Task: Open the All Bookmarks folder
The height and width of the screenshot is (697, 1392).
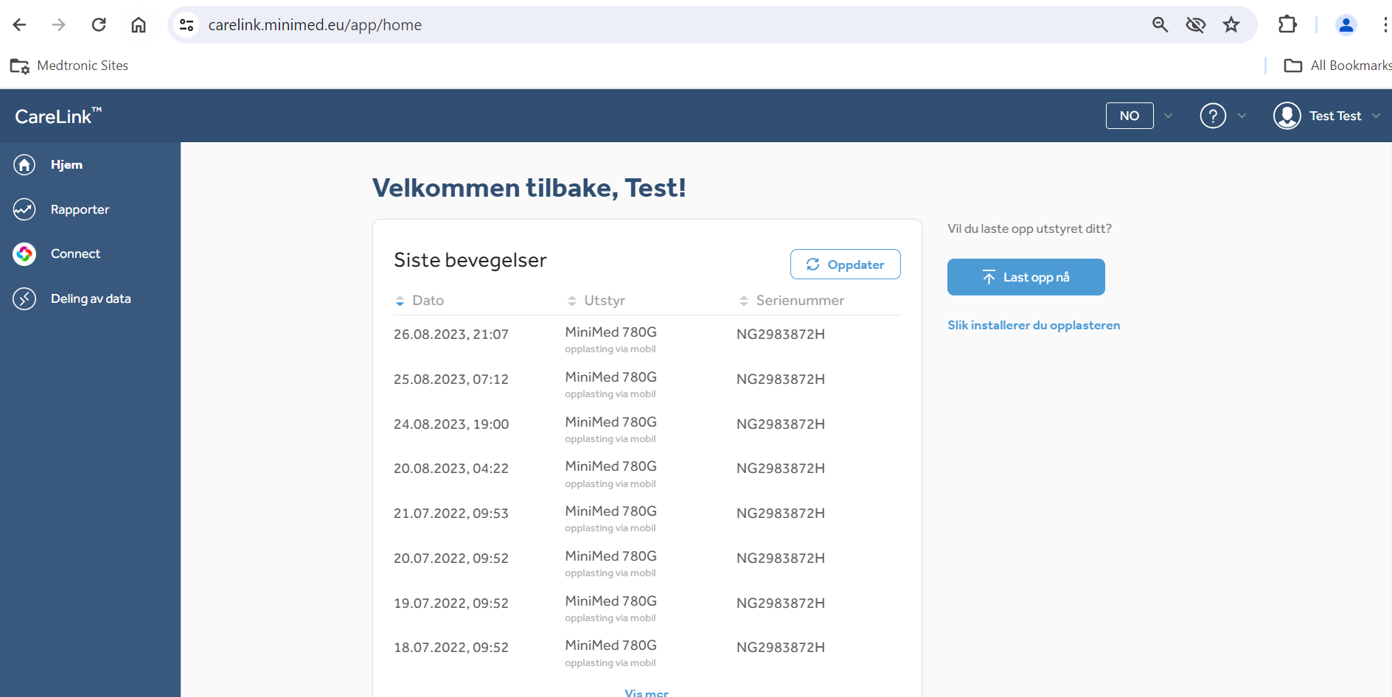Action: (x=1337, y=66)
